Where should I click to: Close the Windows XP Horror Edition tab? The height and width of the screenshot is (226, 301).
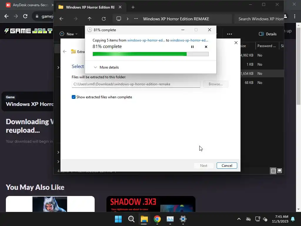tap(120, 7)
